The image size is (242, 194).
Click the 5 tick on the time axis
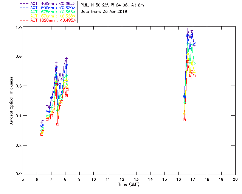[x=23, y=179]
